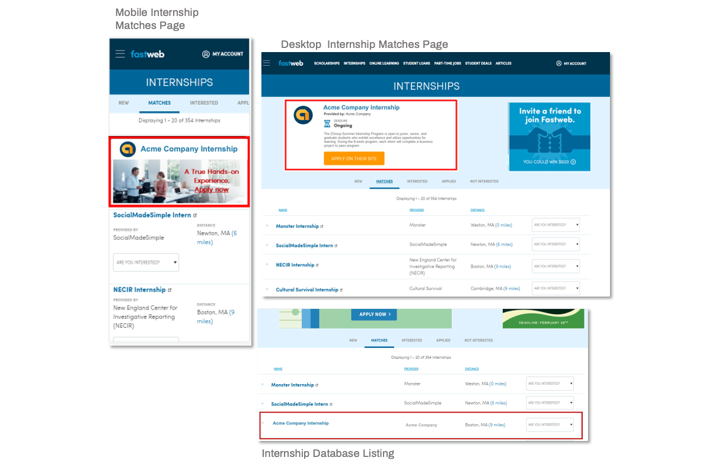The width and height of the screenshot is (722, 467).
Task: Open the interest dropdown for desktop SocialMadeSimple Intern
Action: pos(556,244)
